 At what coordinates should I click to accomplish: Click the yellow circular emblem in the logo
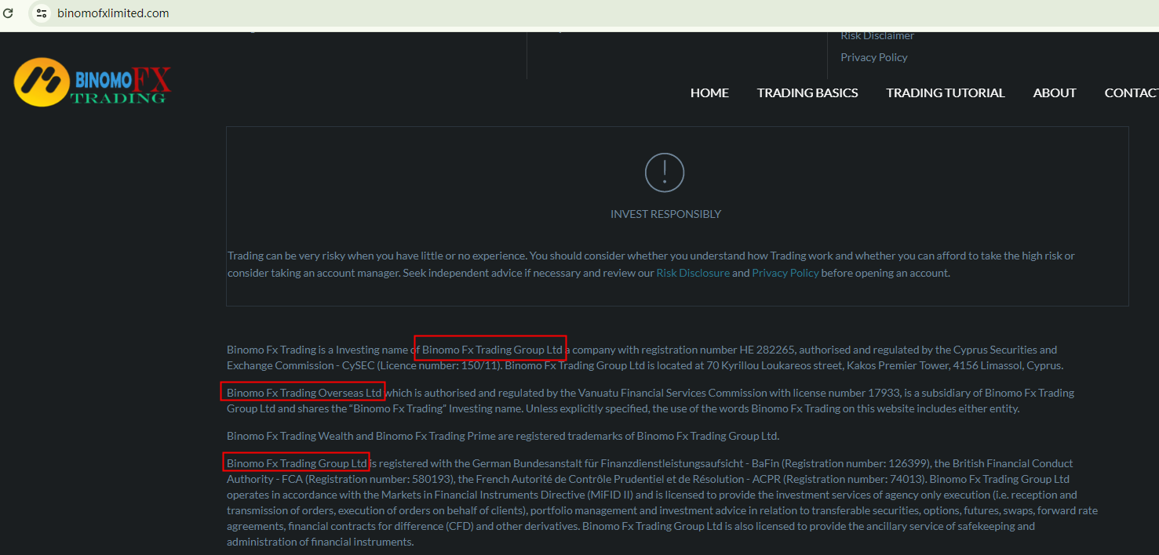[x=42, y=82]
